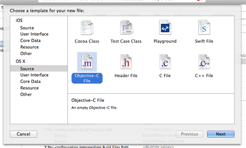
Task: Select iOS User Interface category
Action: [x=34, y=34]
